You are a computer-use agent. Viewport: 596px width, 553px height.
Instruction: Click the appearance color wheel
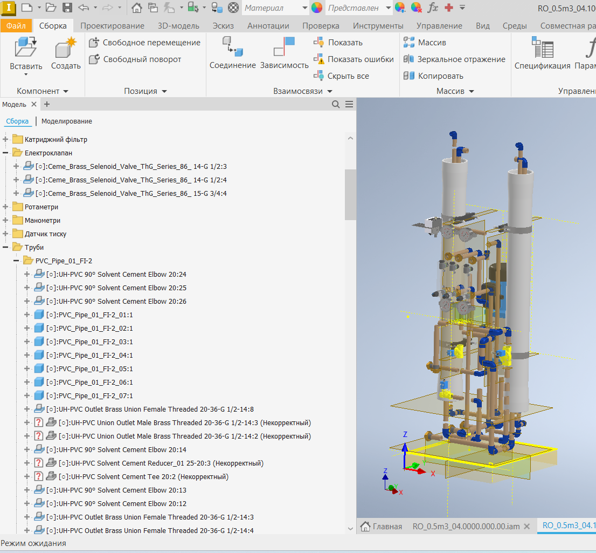click(317, 8)
